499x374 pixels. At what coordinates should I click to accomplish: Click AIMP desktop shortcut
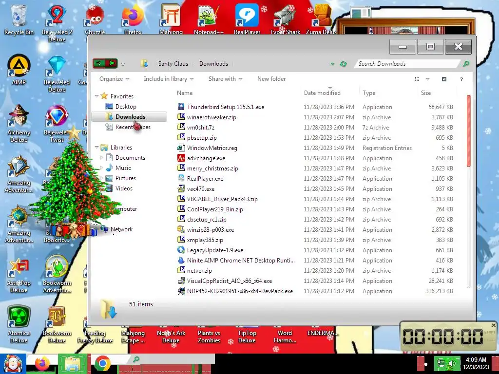point(19,69)
